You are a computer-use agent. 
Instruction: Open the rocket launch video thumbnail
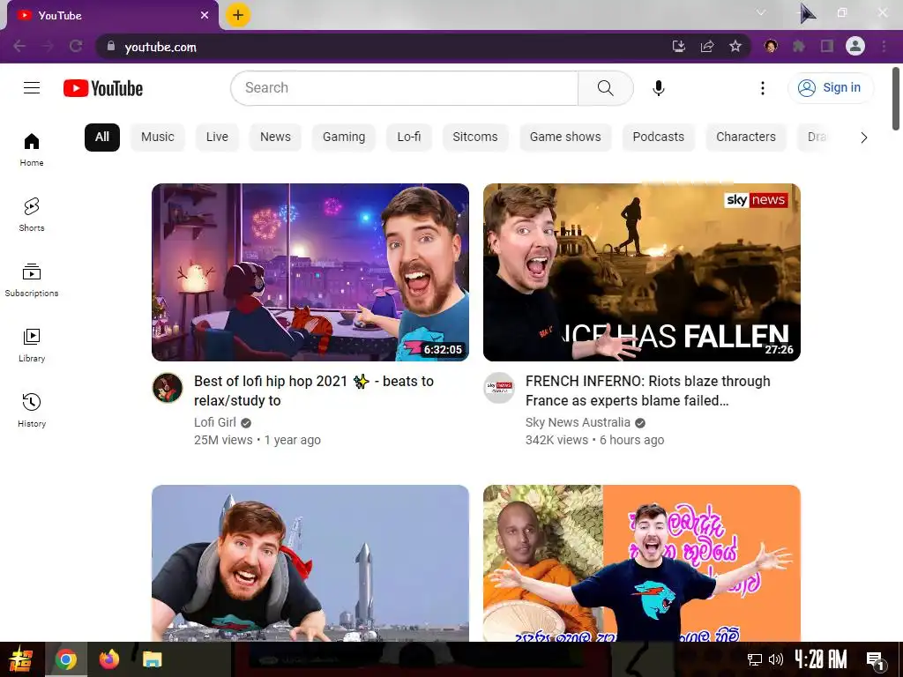point(310,563)
